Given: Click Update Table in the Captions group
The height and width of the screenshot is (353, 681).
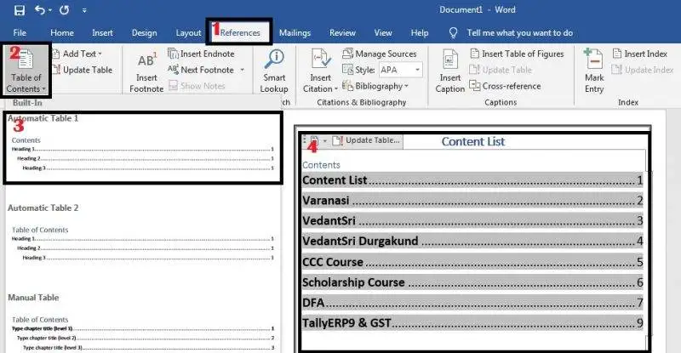Looking at the screenshot, I should pyautogui.click(x=501, y=70).
